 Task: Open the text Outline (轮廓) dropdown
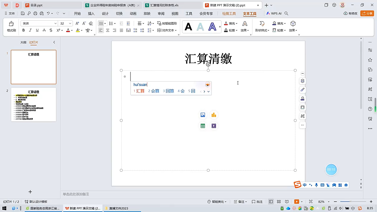[x=231, y=30]
